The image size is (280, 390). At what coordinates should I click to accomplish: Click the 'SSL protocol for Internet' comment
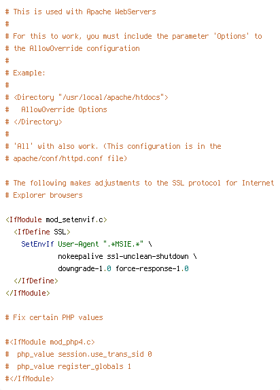(223, 183)
